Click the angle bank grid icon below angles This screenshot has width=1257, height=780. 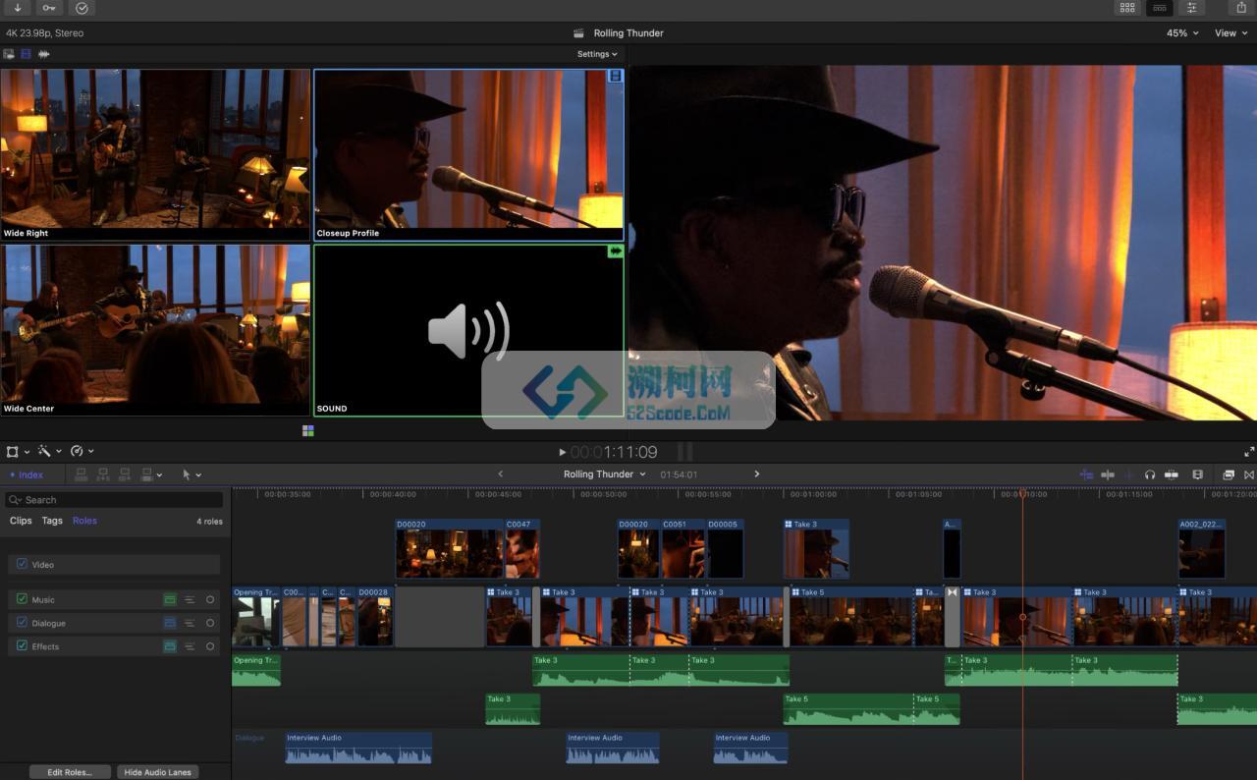tap(308, 430)
